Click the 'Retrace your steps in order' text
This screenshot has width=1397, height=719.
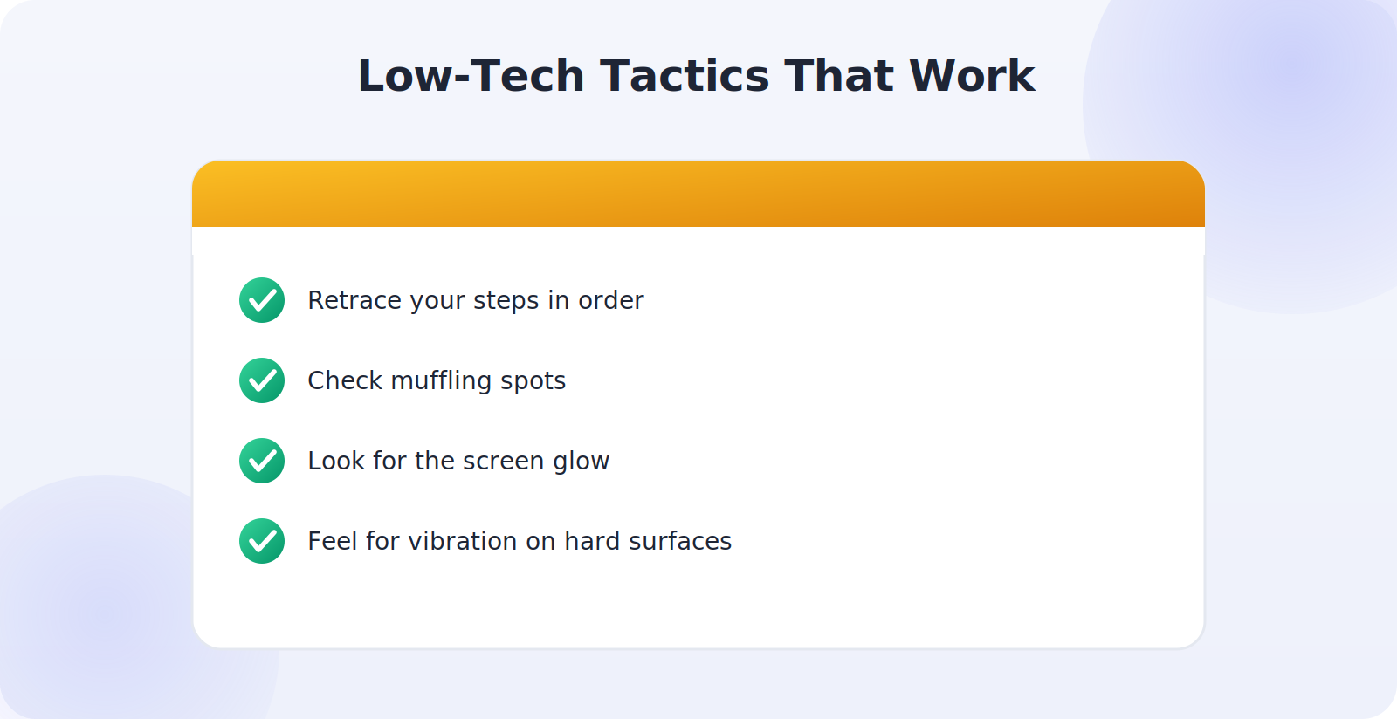click(476, 300)
